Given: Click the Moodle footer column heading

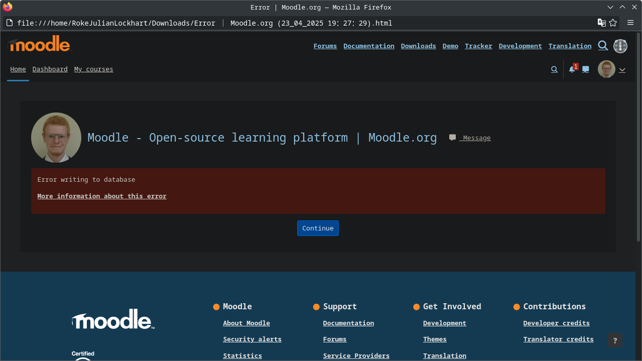Looking at the screenshot, I should [x=237, y=306].
